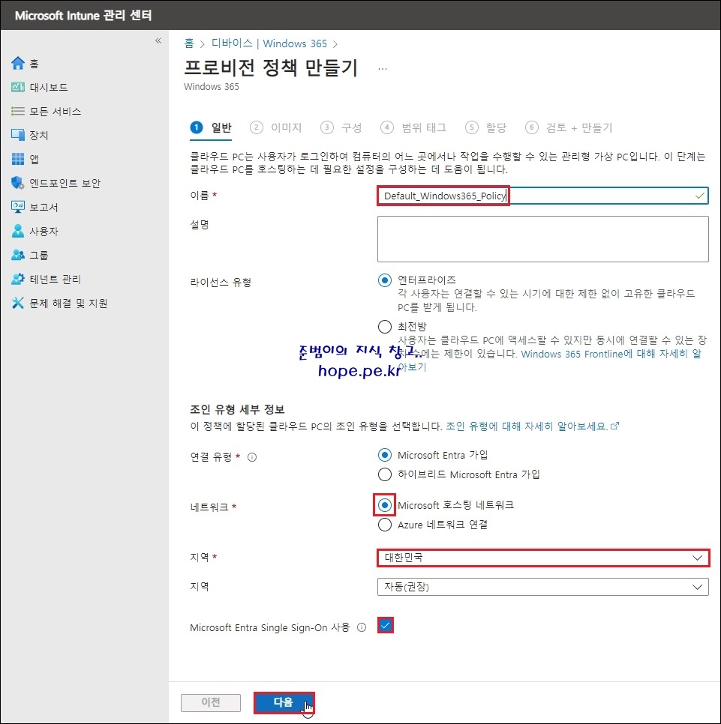This screenshot has height=724, width=721.
Task: Select the 장치 devices icon
Action: tap(18, 136)
